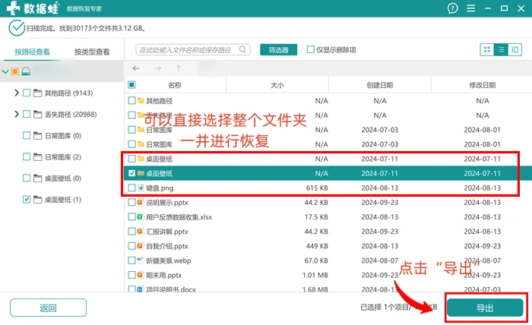Click the 自我介绍.pptx file icon

point(140,246)
